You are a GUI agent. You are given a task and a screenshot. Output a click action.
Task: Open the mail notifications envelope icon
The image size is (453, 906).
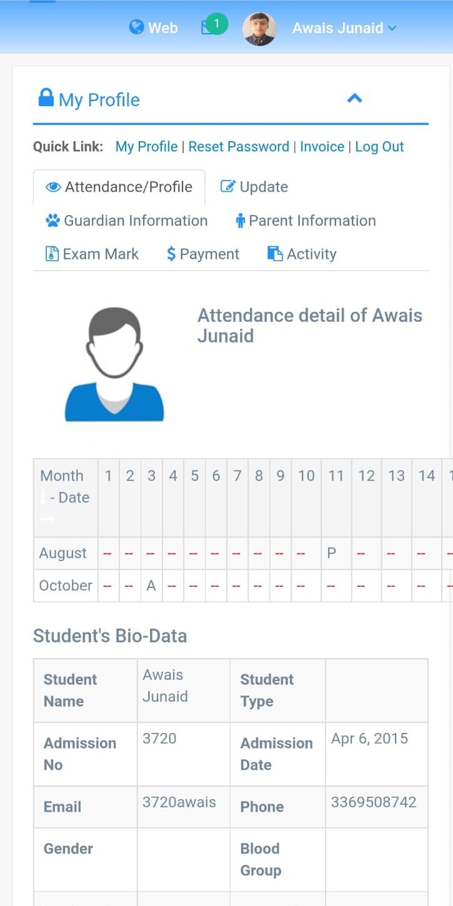tap(207, 28)
